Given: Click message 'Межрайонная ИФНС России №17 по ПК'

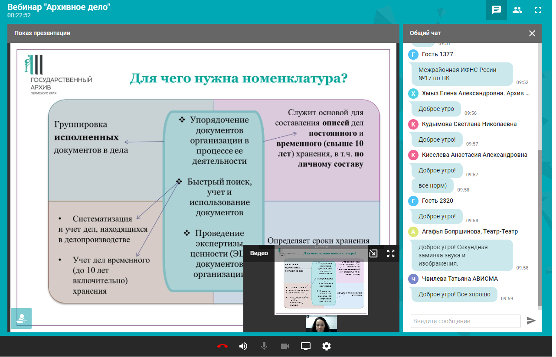Looking at the screenshot, I should (462, 74).
